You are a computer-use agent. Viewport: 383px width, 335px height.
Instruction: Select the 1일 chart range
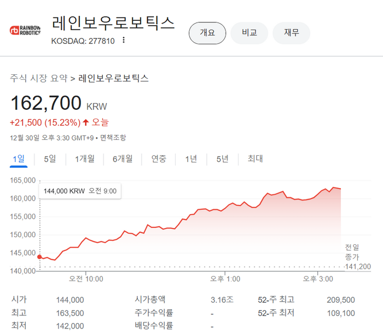(x=19, y=159)
